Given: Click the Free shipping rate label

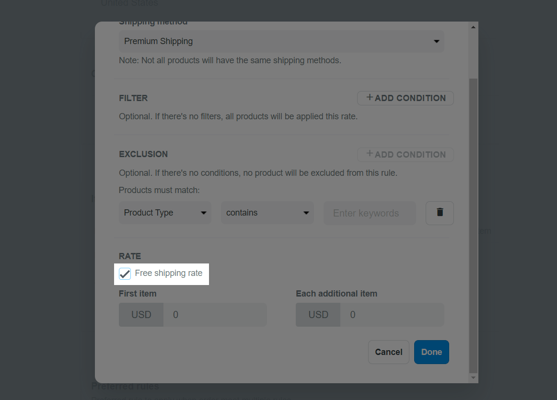Looking at the screenshot, I should 169,273.
